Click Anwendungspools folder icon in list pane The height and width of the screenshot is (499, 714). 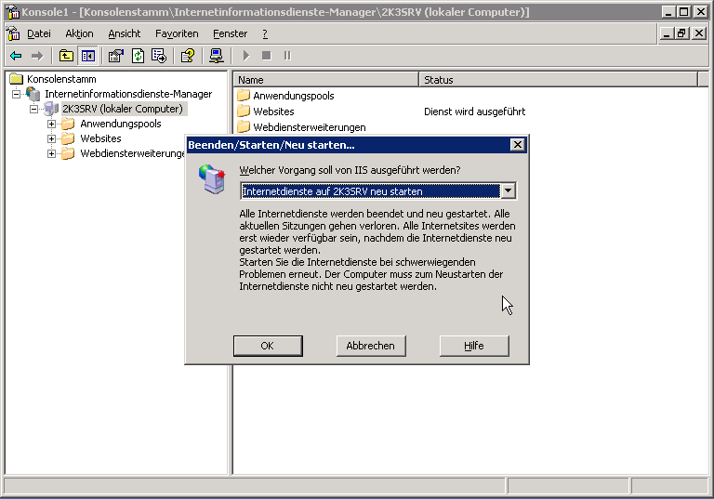[x=244, y=95]
